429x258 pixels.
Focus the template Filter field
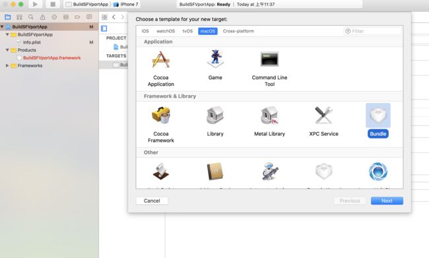[x=373, y=31]
